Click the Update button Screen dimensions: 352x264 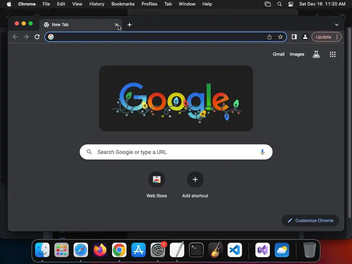tap(323, 37)
